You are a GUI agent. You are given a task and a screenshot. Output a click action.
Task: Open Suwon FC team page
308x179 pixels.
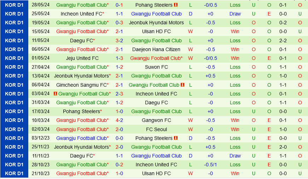pos(156,67)
